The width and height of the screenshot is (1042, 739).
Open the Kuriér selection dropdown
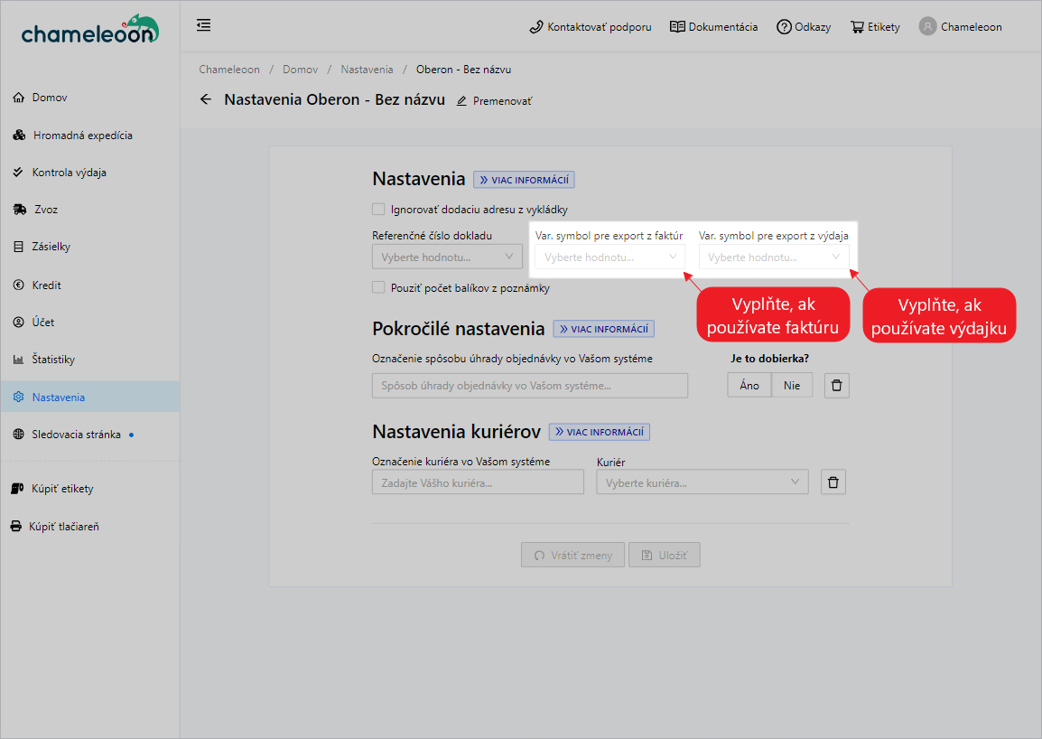[702, 482]
